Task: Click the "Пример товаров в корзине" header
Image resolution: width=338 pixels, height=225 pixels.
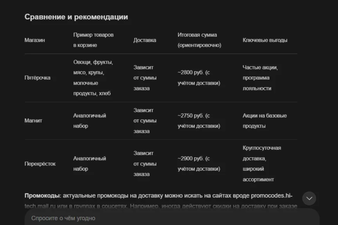Action: pos(93,40)
